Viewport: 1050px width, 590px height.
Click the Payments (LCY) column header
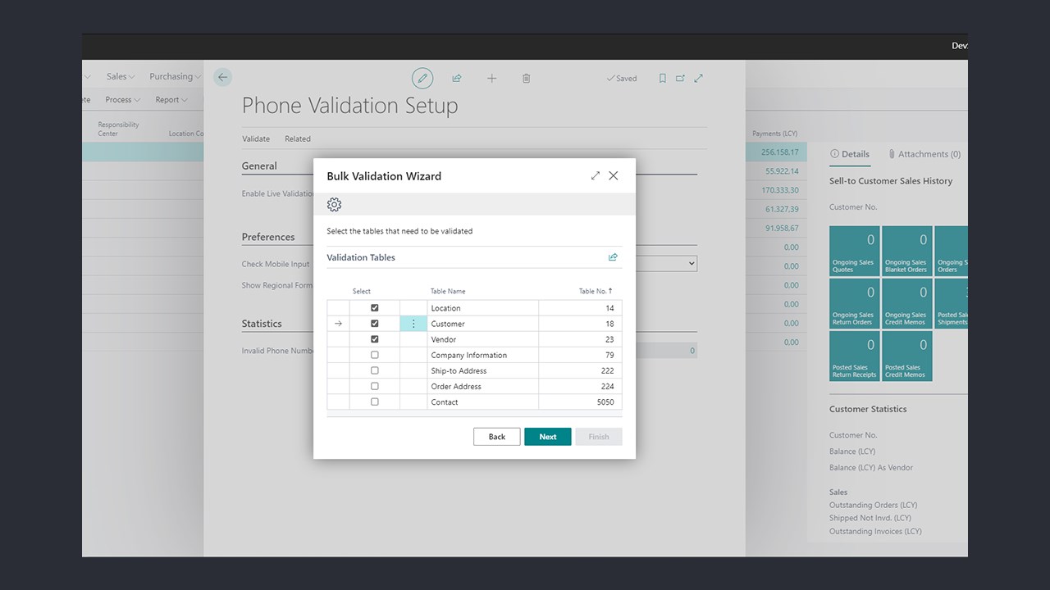tap(774, 134)
